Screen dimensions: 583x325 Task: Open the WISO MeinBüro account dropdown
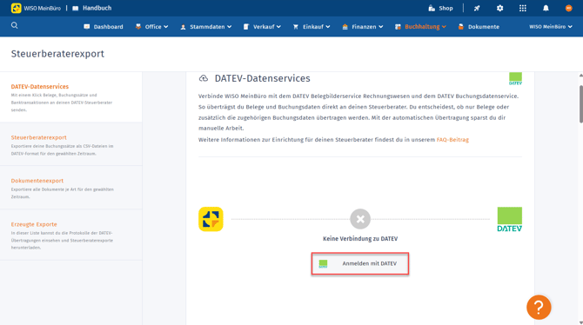[551, 27]
